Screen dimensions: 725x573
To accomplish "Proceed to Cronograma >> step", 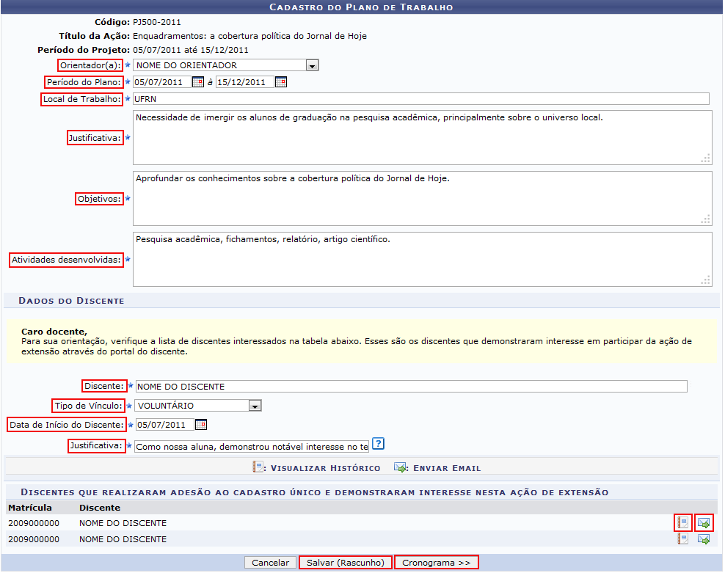I will tap(436, 563).
